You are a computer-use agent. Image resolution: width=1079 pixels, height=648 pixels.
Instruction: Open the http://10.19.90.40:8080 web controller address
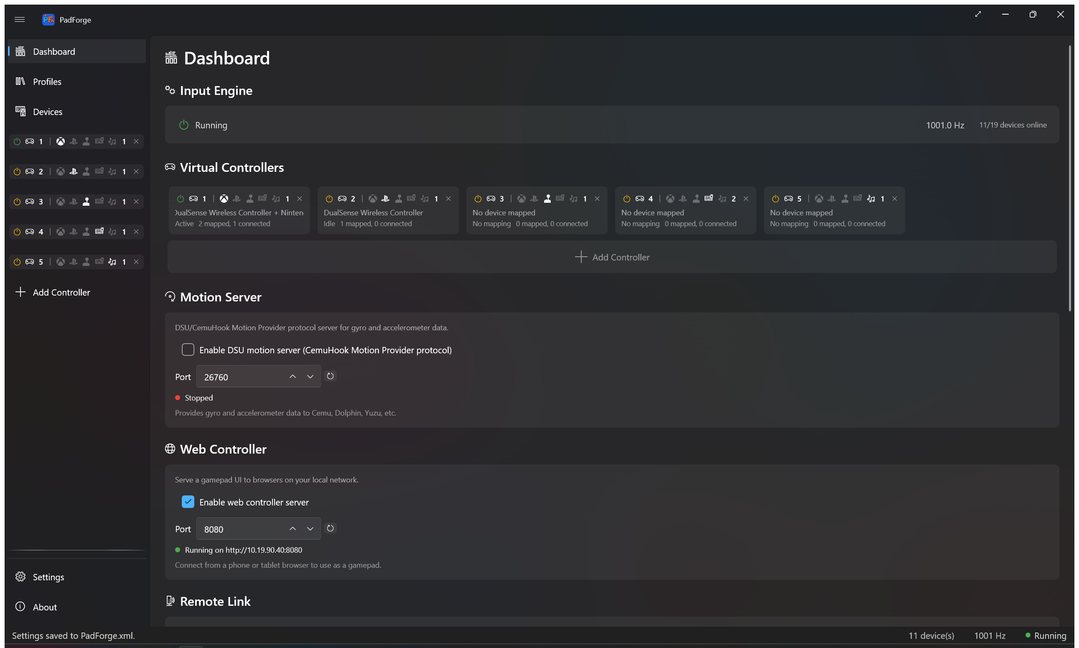point(264,550)
